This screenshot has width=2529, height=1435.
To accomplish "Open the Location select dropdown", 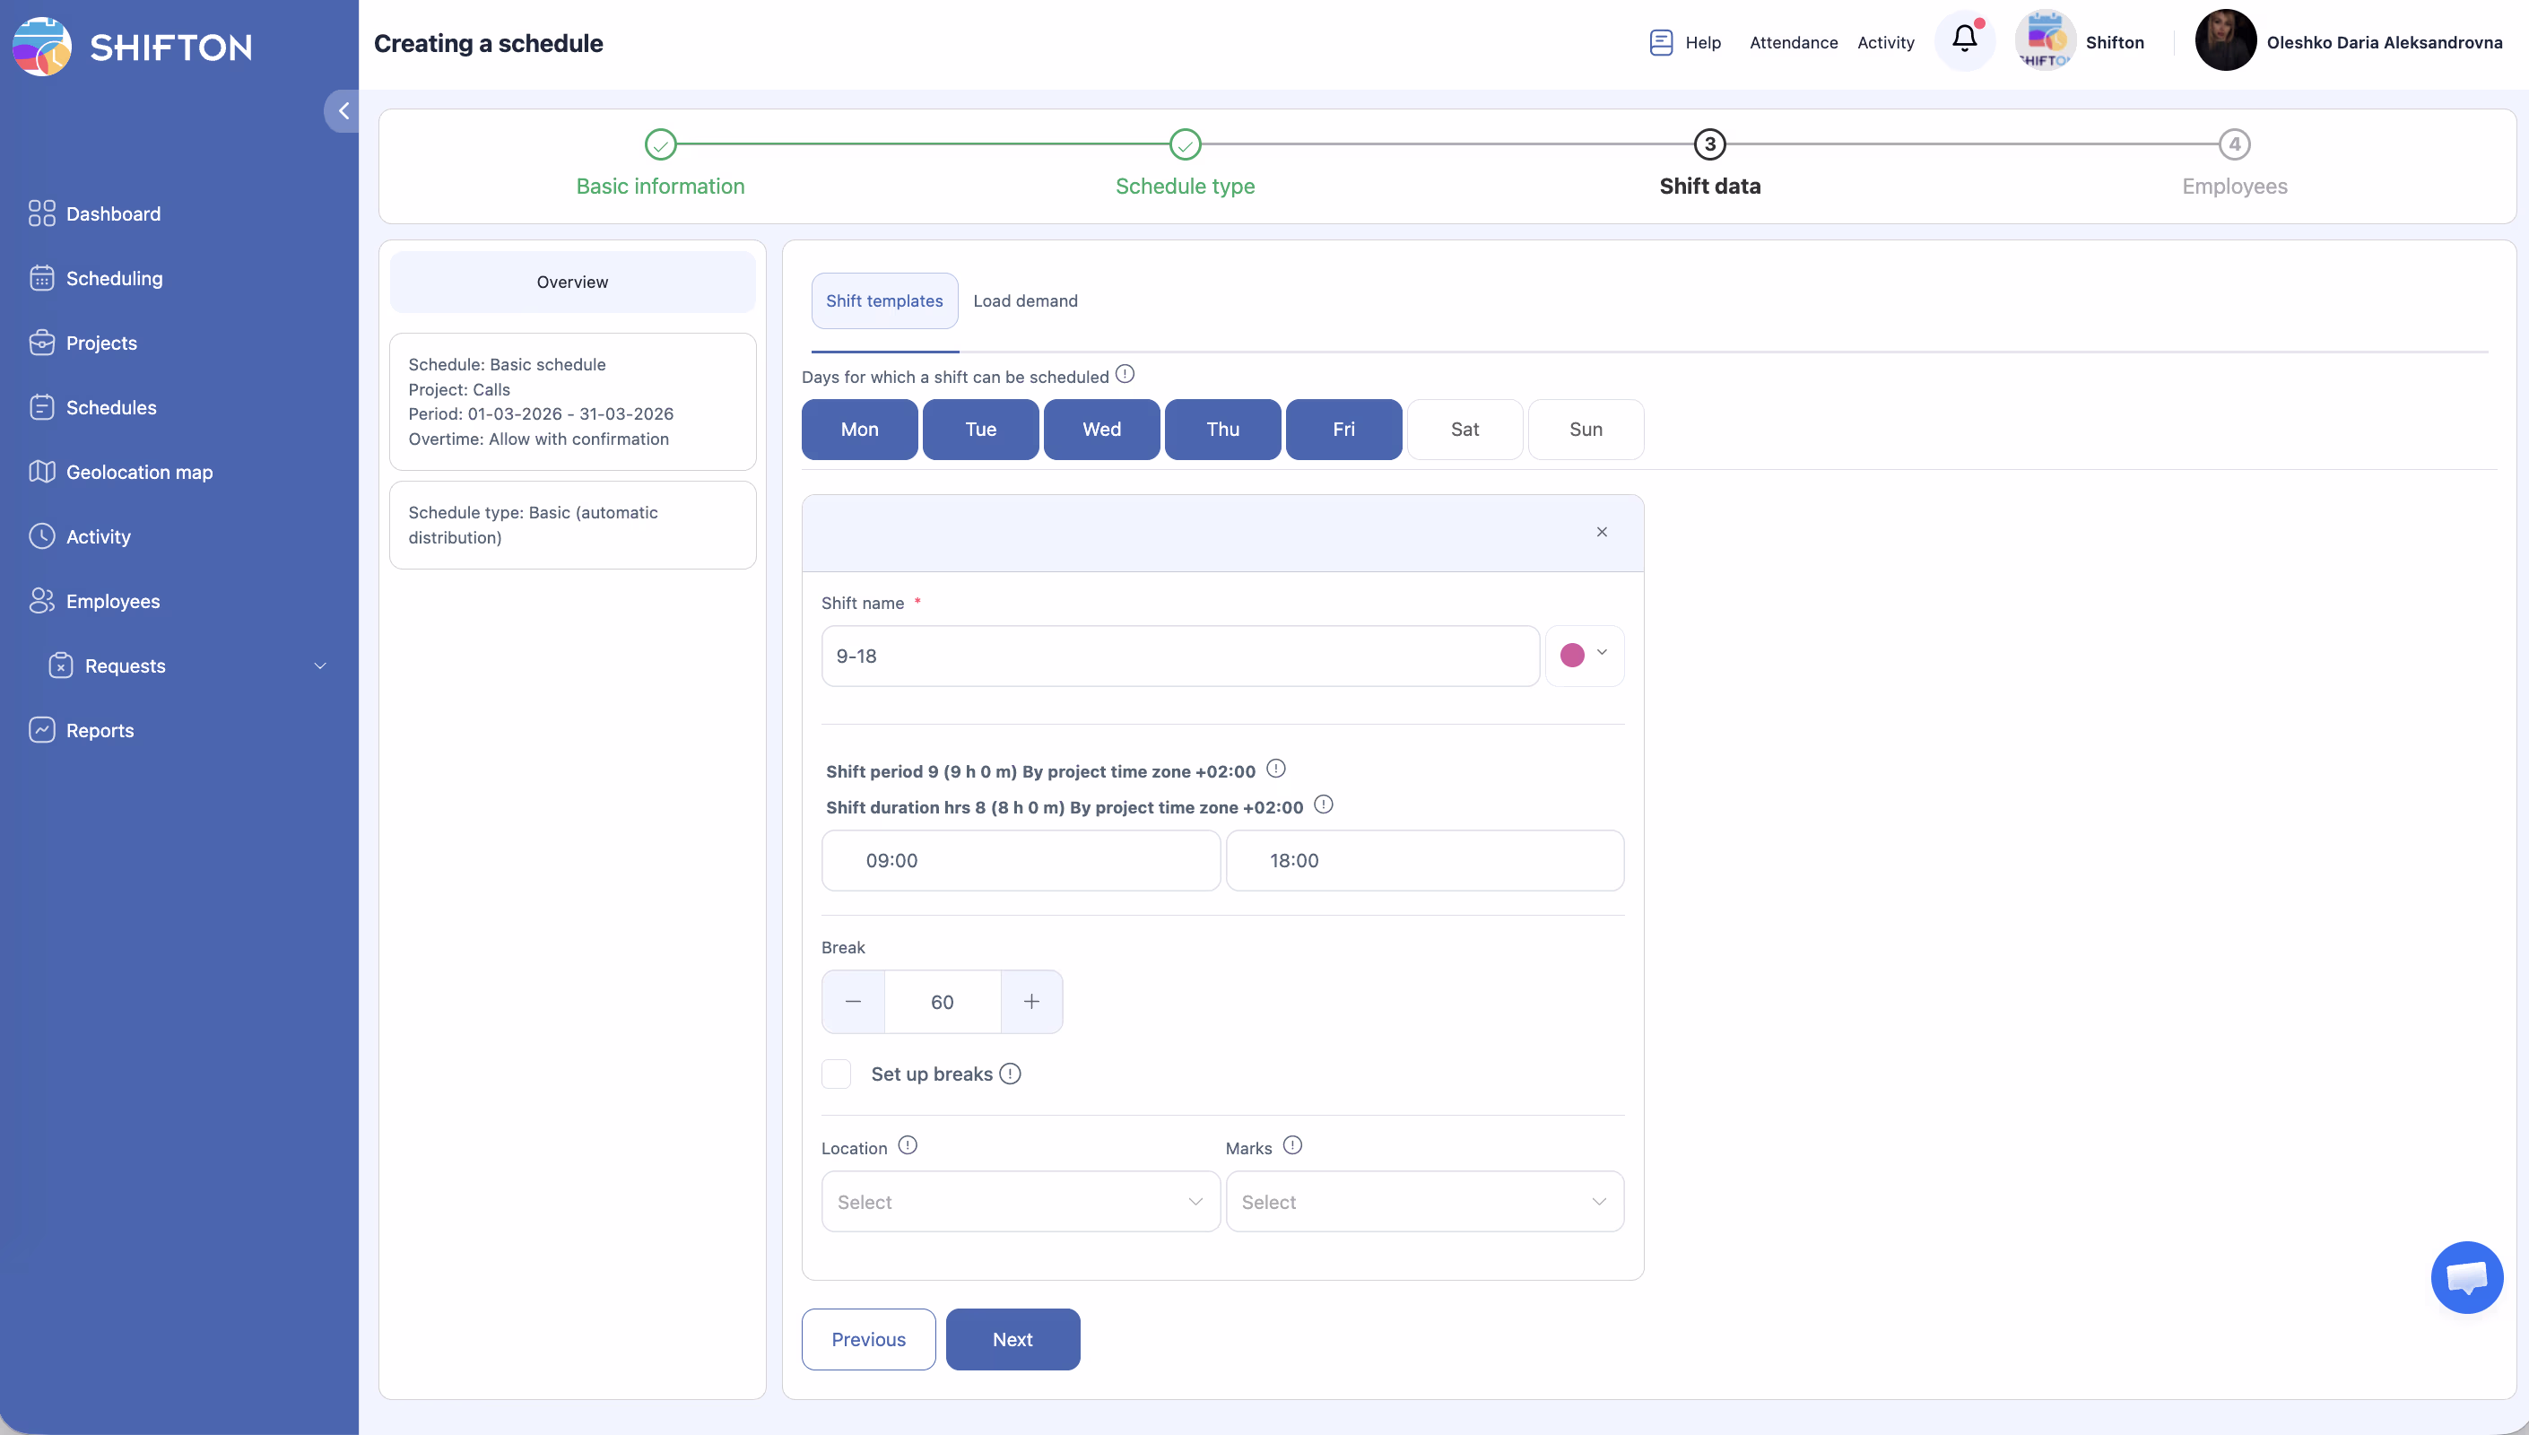I will coord(1020,1202).
